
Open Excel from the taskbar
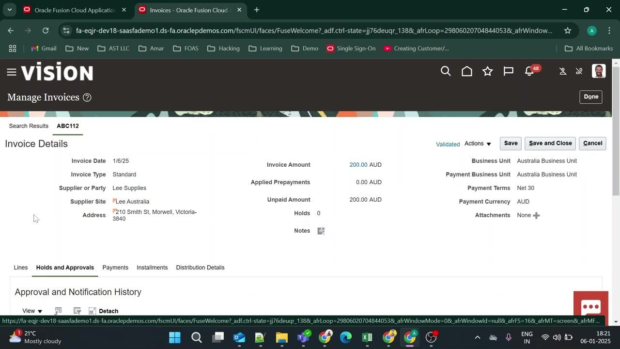point(367,337)
